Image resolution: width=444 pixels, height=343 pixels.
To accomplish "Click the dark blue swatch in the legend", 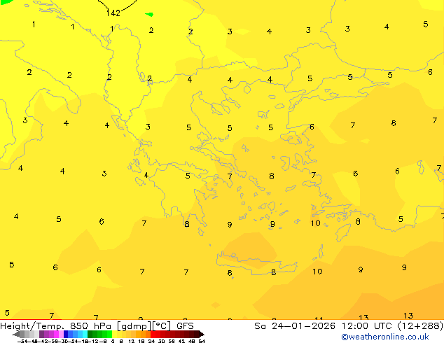I will click(66, 334).
